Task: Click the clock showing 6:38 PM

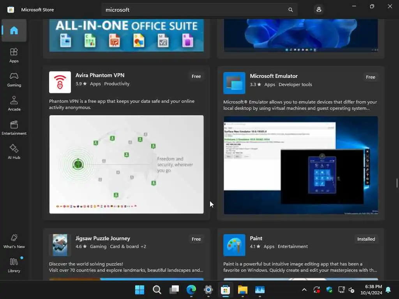Action: 373,287
